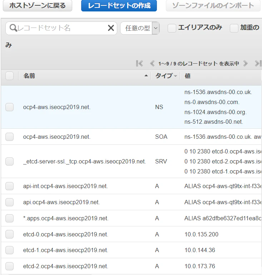Image resolution: width=262 pixels, height=275 pixels.
Task: Check the etcd-2 record row checkbox
Action: pos(9,266)
